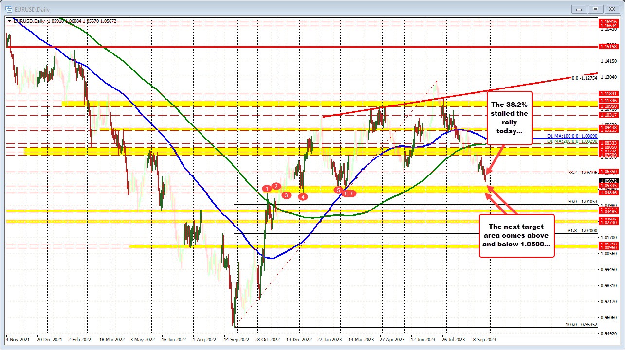Select the numbered marker 3 below marker 2
625x350 pixels.
point(287,195)
